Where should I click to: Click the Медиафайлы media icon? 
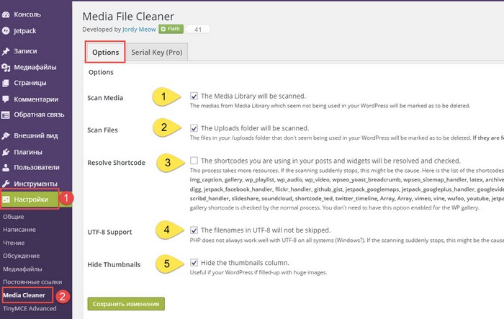6,67
